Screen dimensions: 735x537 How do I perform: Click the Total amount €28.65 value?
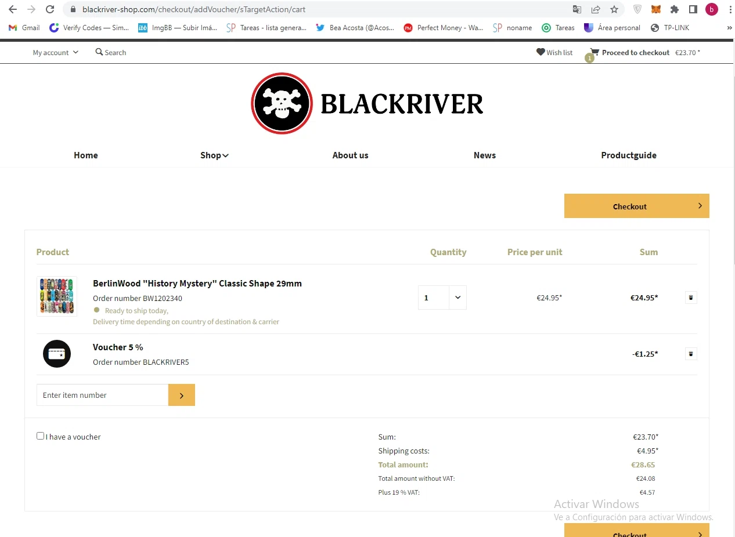pos(643,465)
